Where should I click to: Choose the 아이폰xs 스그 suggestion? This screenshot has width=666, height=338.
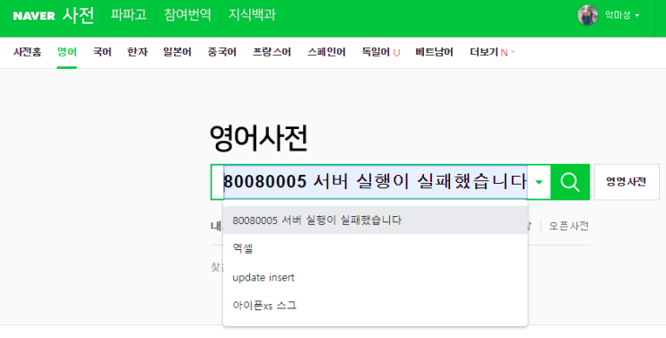coord(375,306)
